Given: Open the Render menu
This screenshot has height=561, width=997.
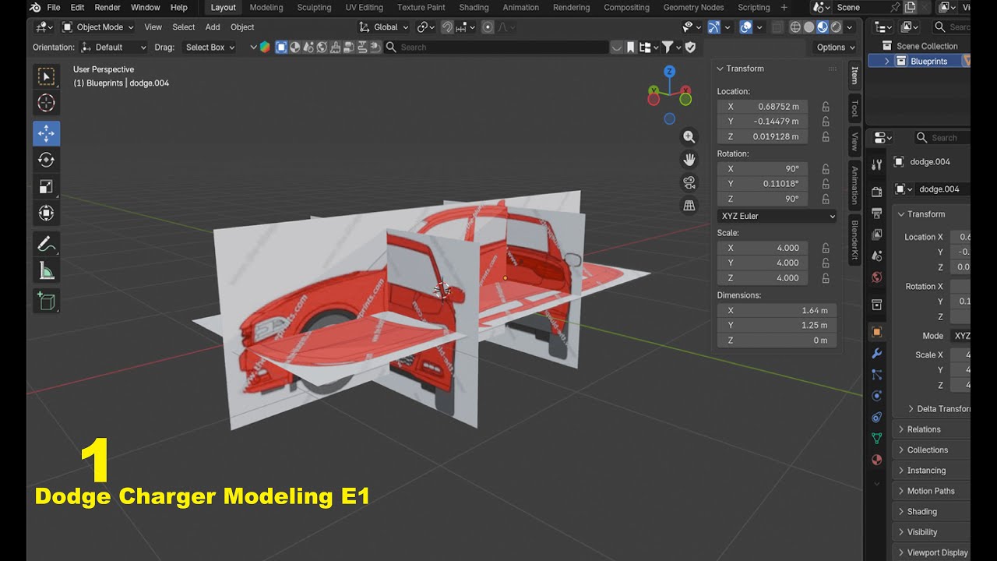Looking at the screenshot, I should (x=107, y=7).
